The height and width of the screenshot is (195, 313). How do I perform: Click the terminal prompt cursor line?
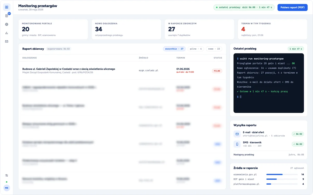coord(239,97)
